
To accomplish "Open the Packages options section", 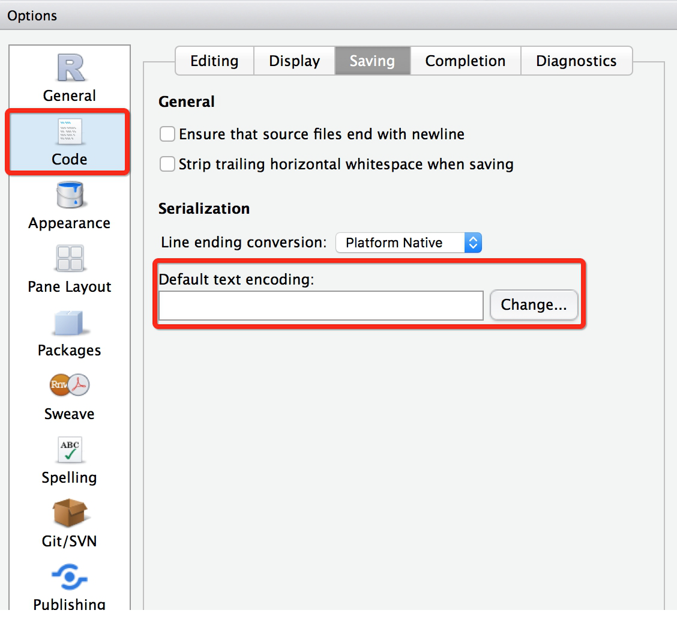I will pos(70,333).
